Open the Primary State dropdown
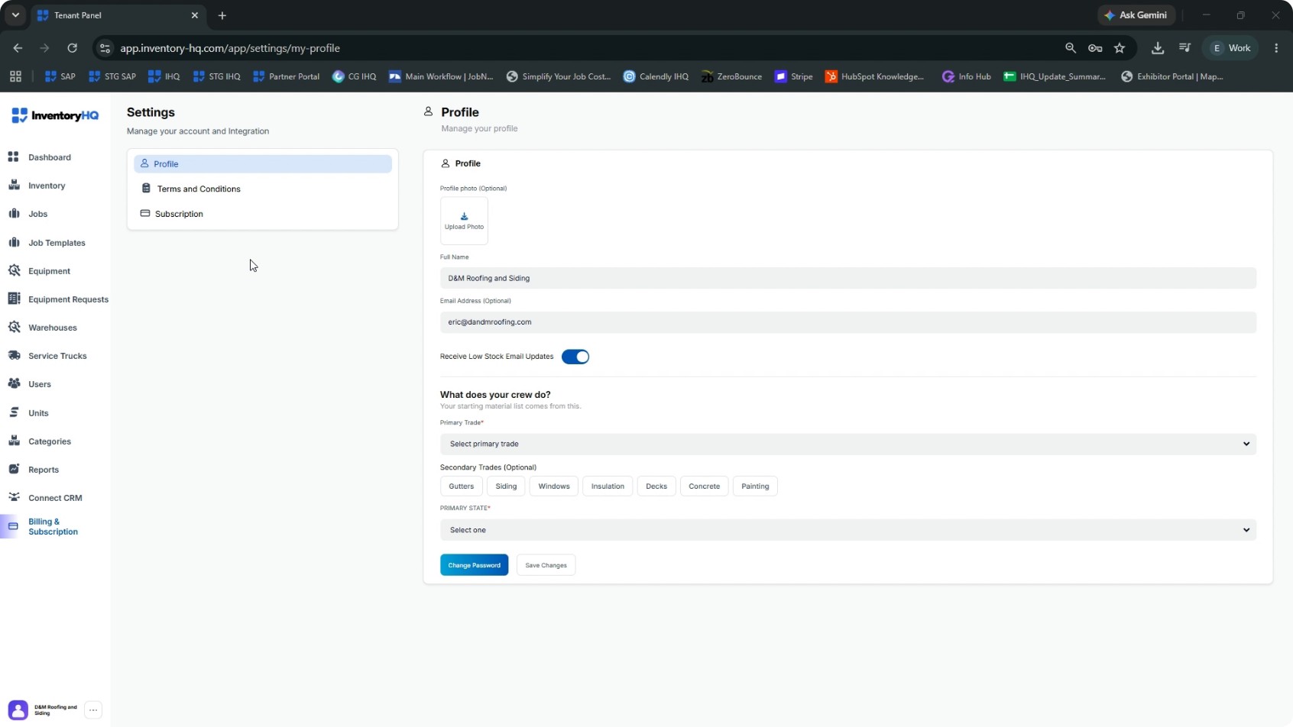 tap(848, 530)
